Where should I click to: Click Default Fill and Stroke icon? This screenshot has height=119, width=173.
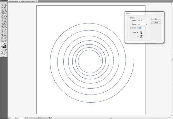(x=2, y=47)
